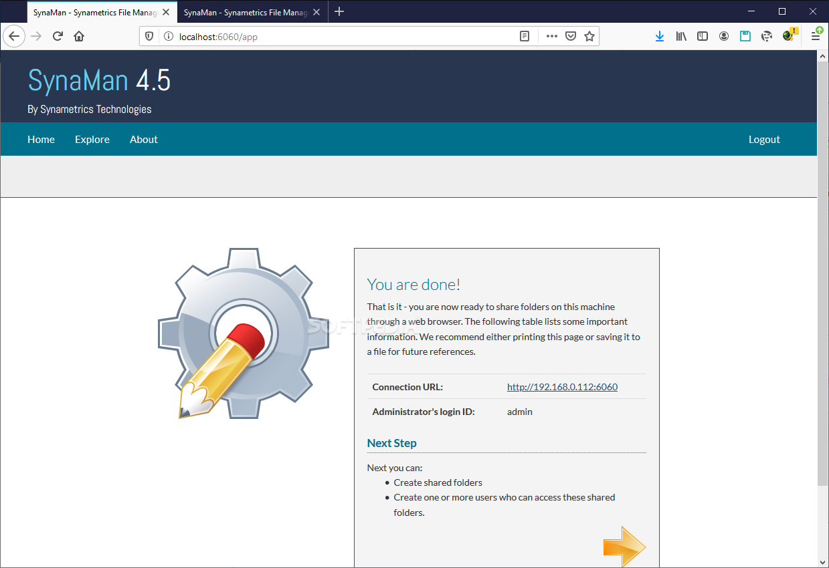Open the About menu item
The width and height of the screenshot is (829, 568).
[144, 139]
